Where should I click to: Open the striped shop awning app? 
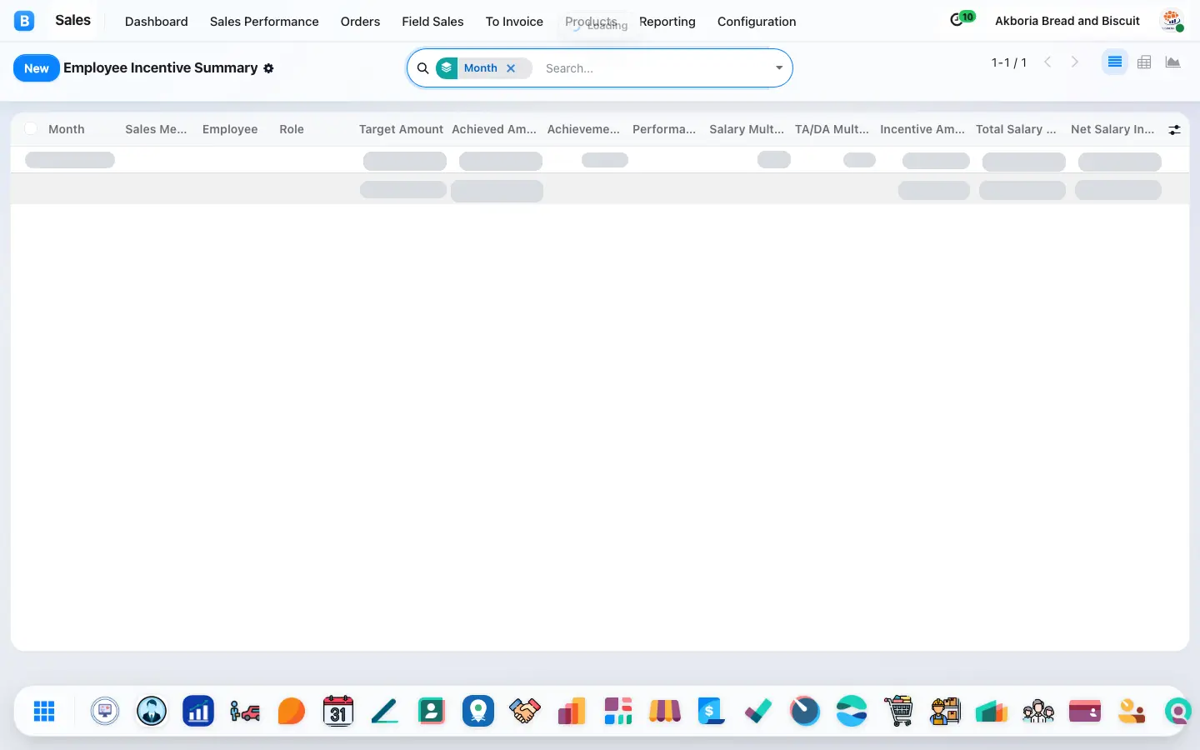tap(665, 711)
